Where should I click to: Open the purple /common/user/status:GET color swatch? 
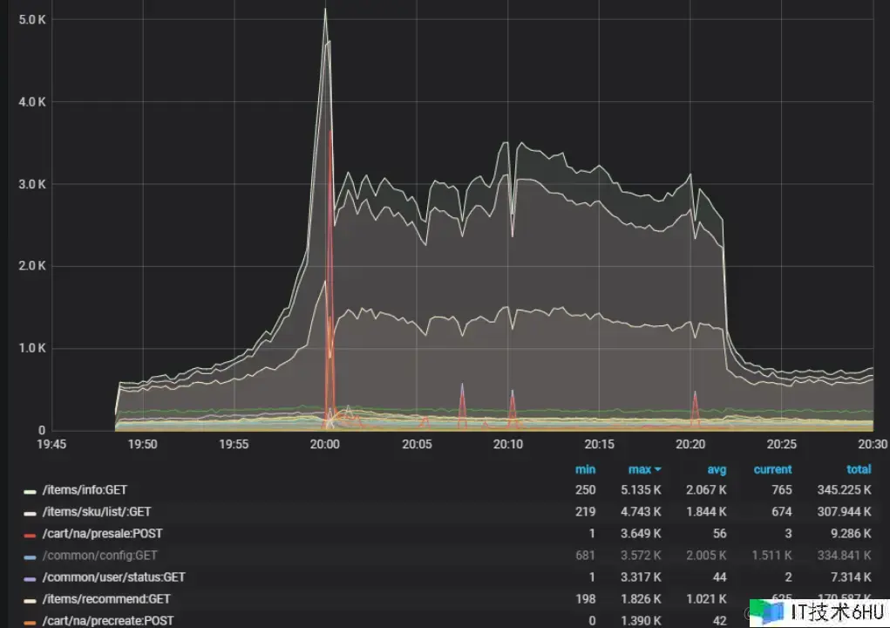tap(31, 578)
